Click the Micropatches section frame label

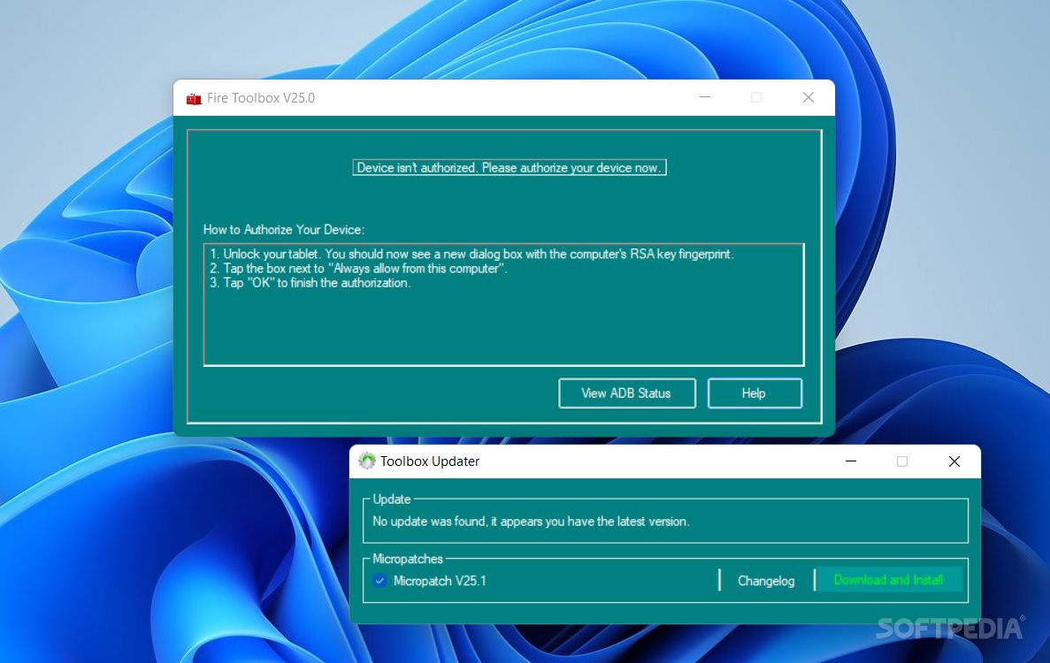[409, 559]
